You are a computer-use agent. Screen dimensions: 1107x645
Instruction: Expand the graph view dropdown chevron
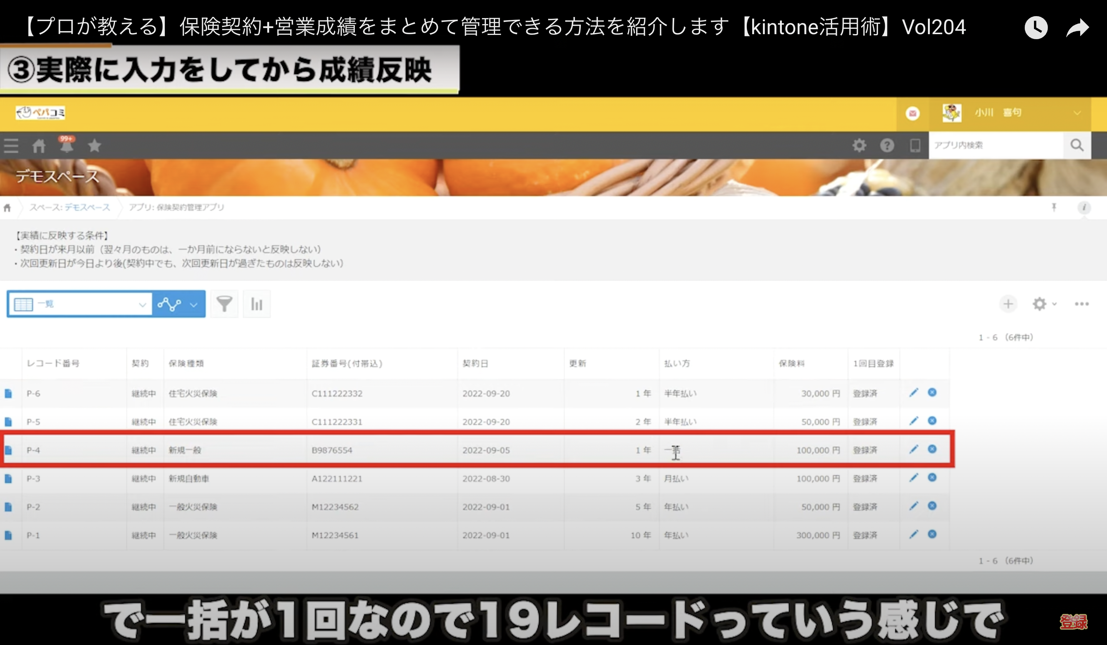(x=194, y=304)
